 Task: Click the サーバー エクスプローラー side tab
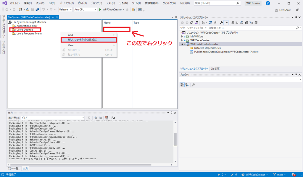click(x=4, y=27)
